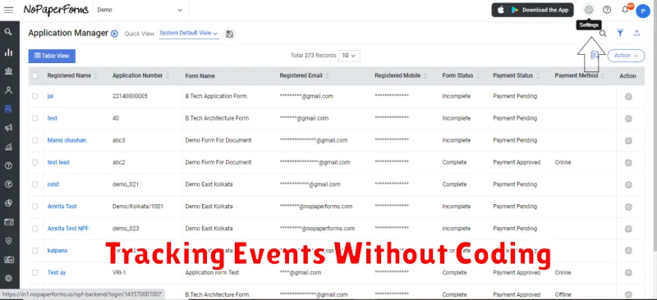Sort by Form Status column
The height and width of the screenshot is (300, 657).
(478, 75)
